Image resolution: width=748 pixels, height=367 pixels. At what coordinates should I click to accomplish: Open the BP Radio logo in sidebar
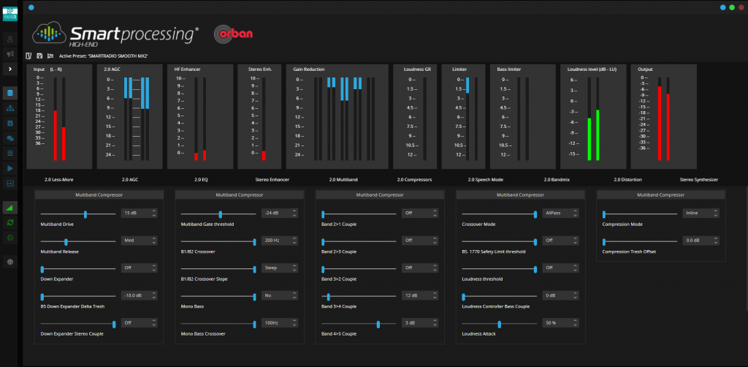tap(9, 14)
